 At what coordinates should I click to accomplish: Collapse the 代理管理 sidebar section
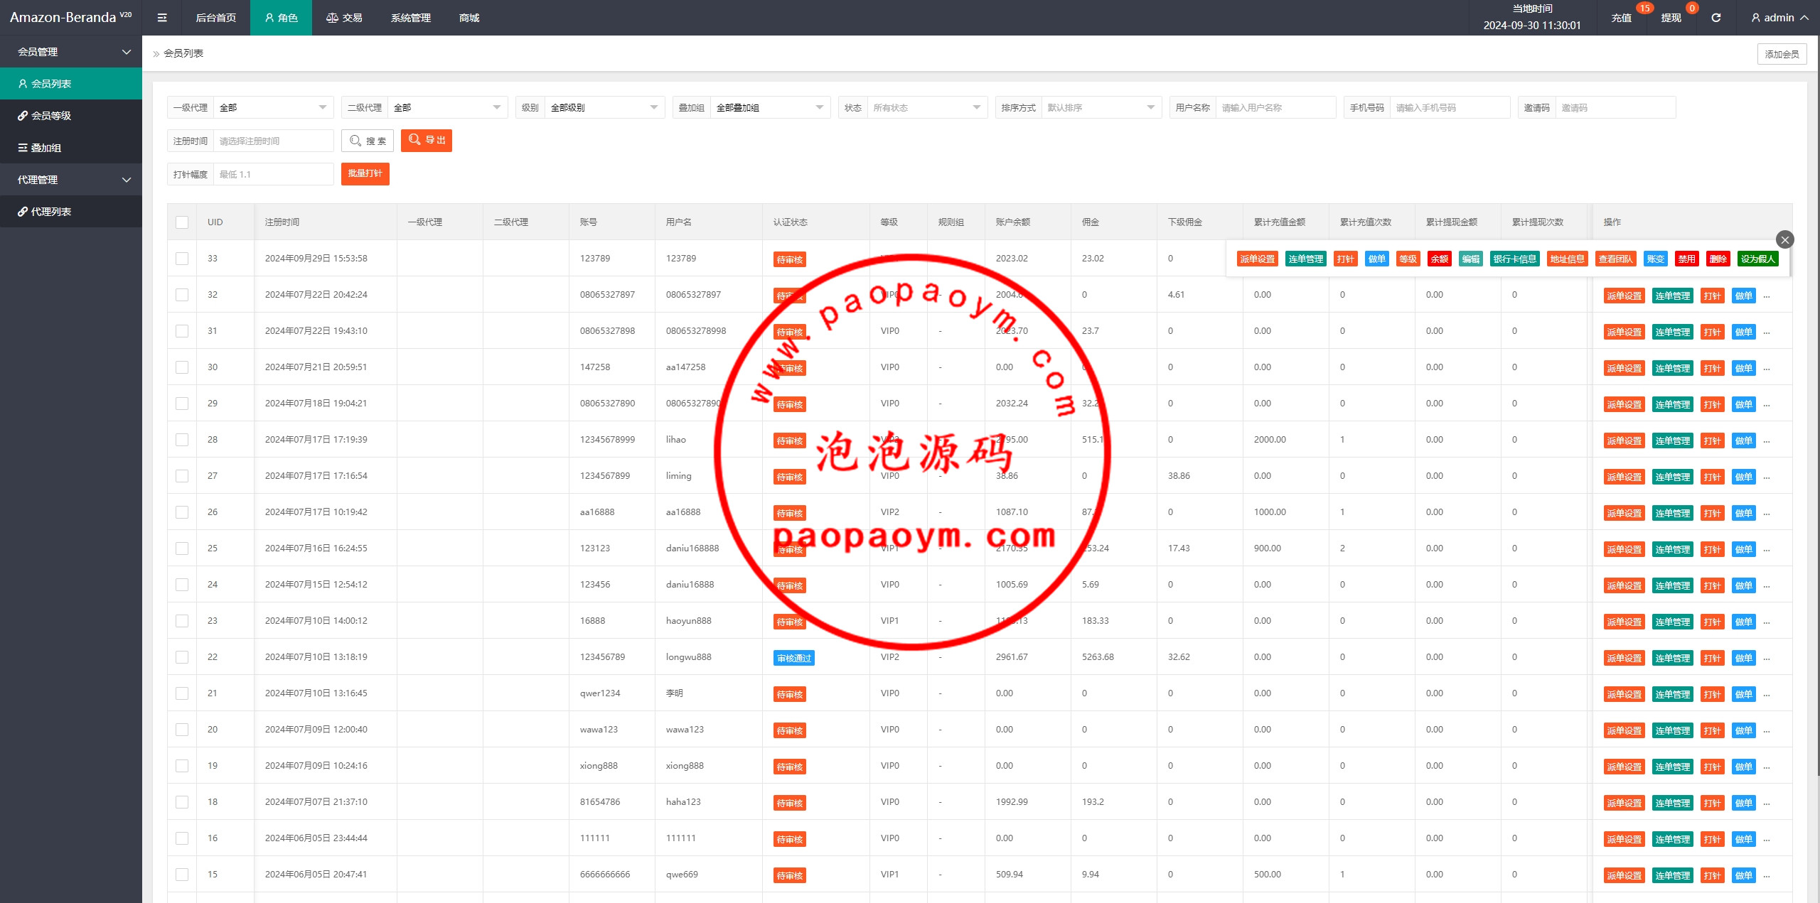(71, 180)
